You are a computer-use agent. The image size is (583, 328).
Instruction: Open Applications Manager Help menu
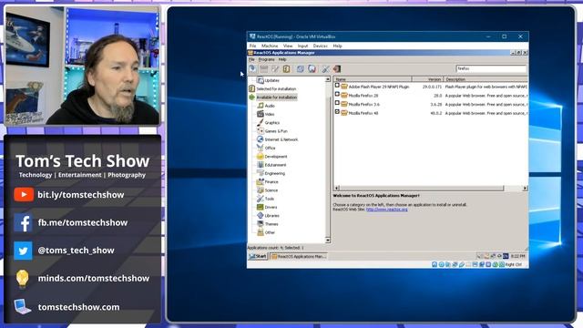pos(282,59)
